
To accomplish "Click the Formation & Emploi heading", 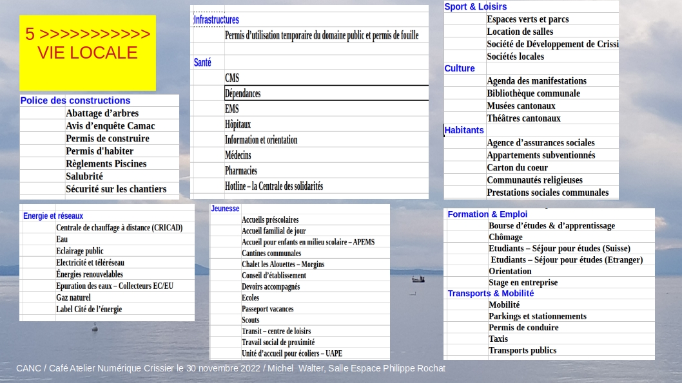I will click(487, 214).
